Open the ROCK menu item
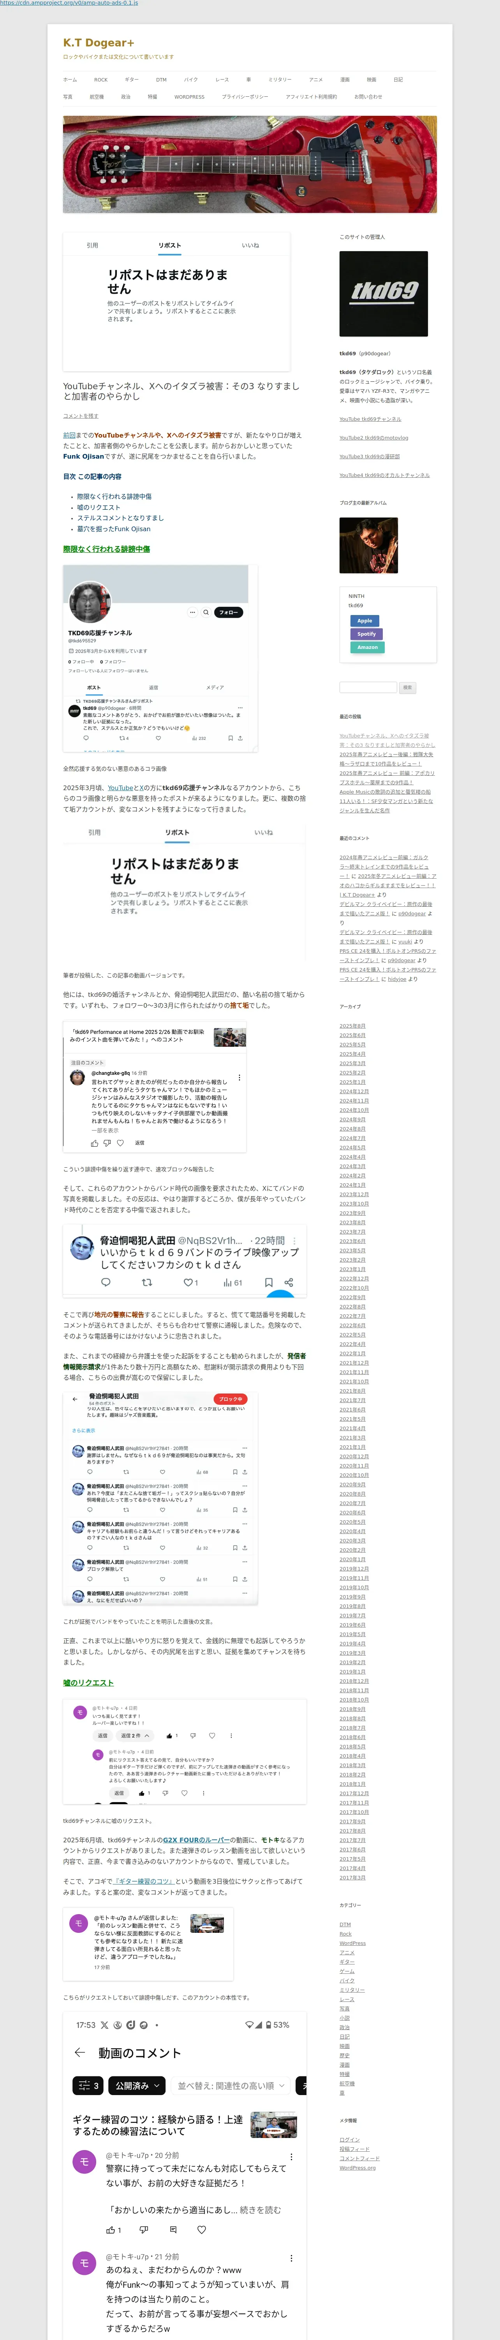This screenshot has width=500, height=2340. click(101, 80)
